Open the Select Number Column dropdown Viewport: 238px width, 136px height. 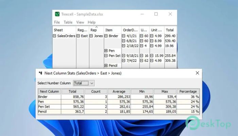[84, 83]
